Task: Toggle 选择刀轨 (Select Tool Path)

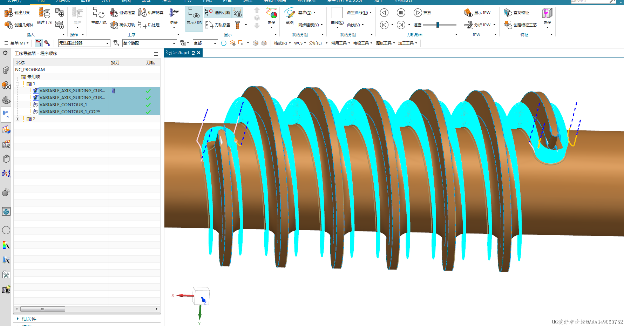Action: [218, 13]
